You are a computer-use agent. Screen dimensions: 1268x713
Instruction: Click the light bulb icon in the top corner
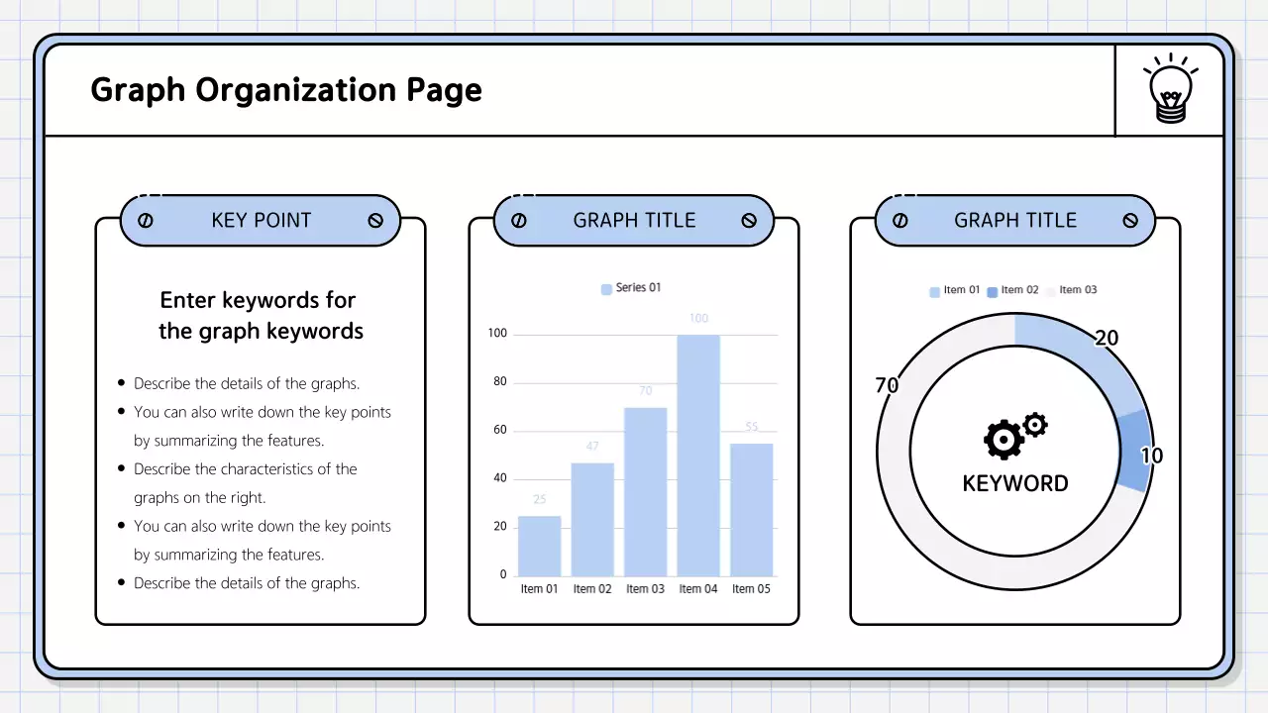[x=1170, y=88]
